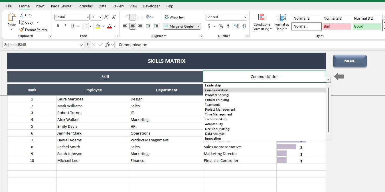Toggle bold formatting
Viewport: 385px width, 192px height.
[58, 26]
